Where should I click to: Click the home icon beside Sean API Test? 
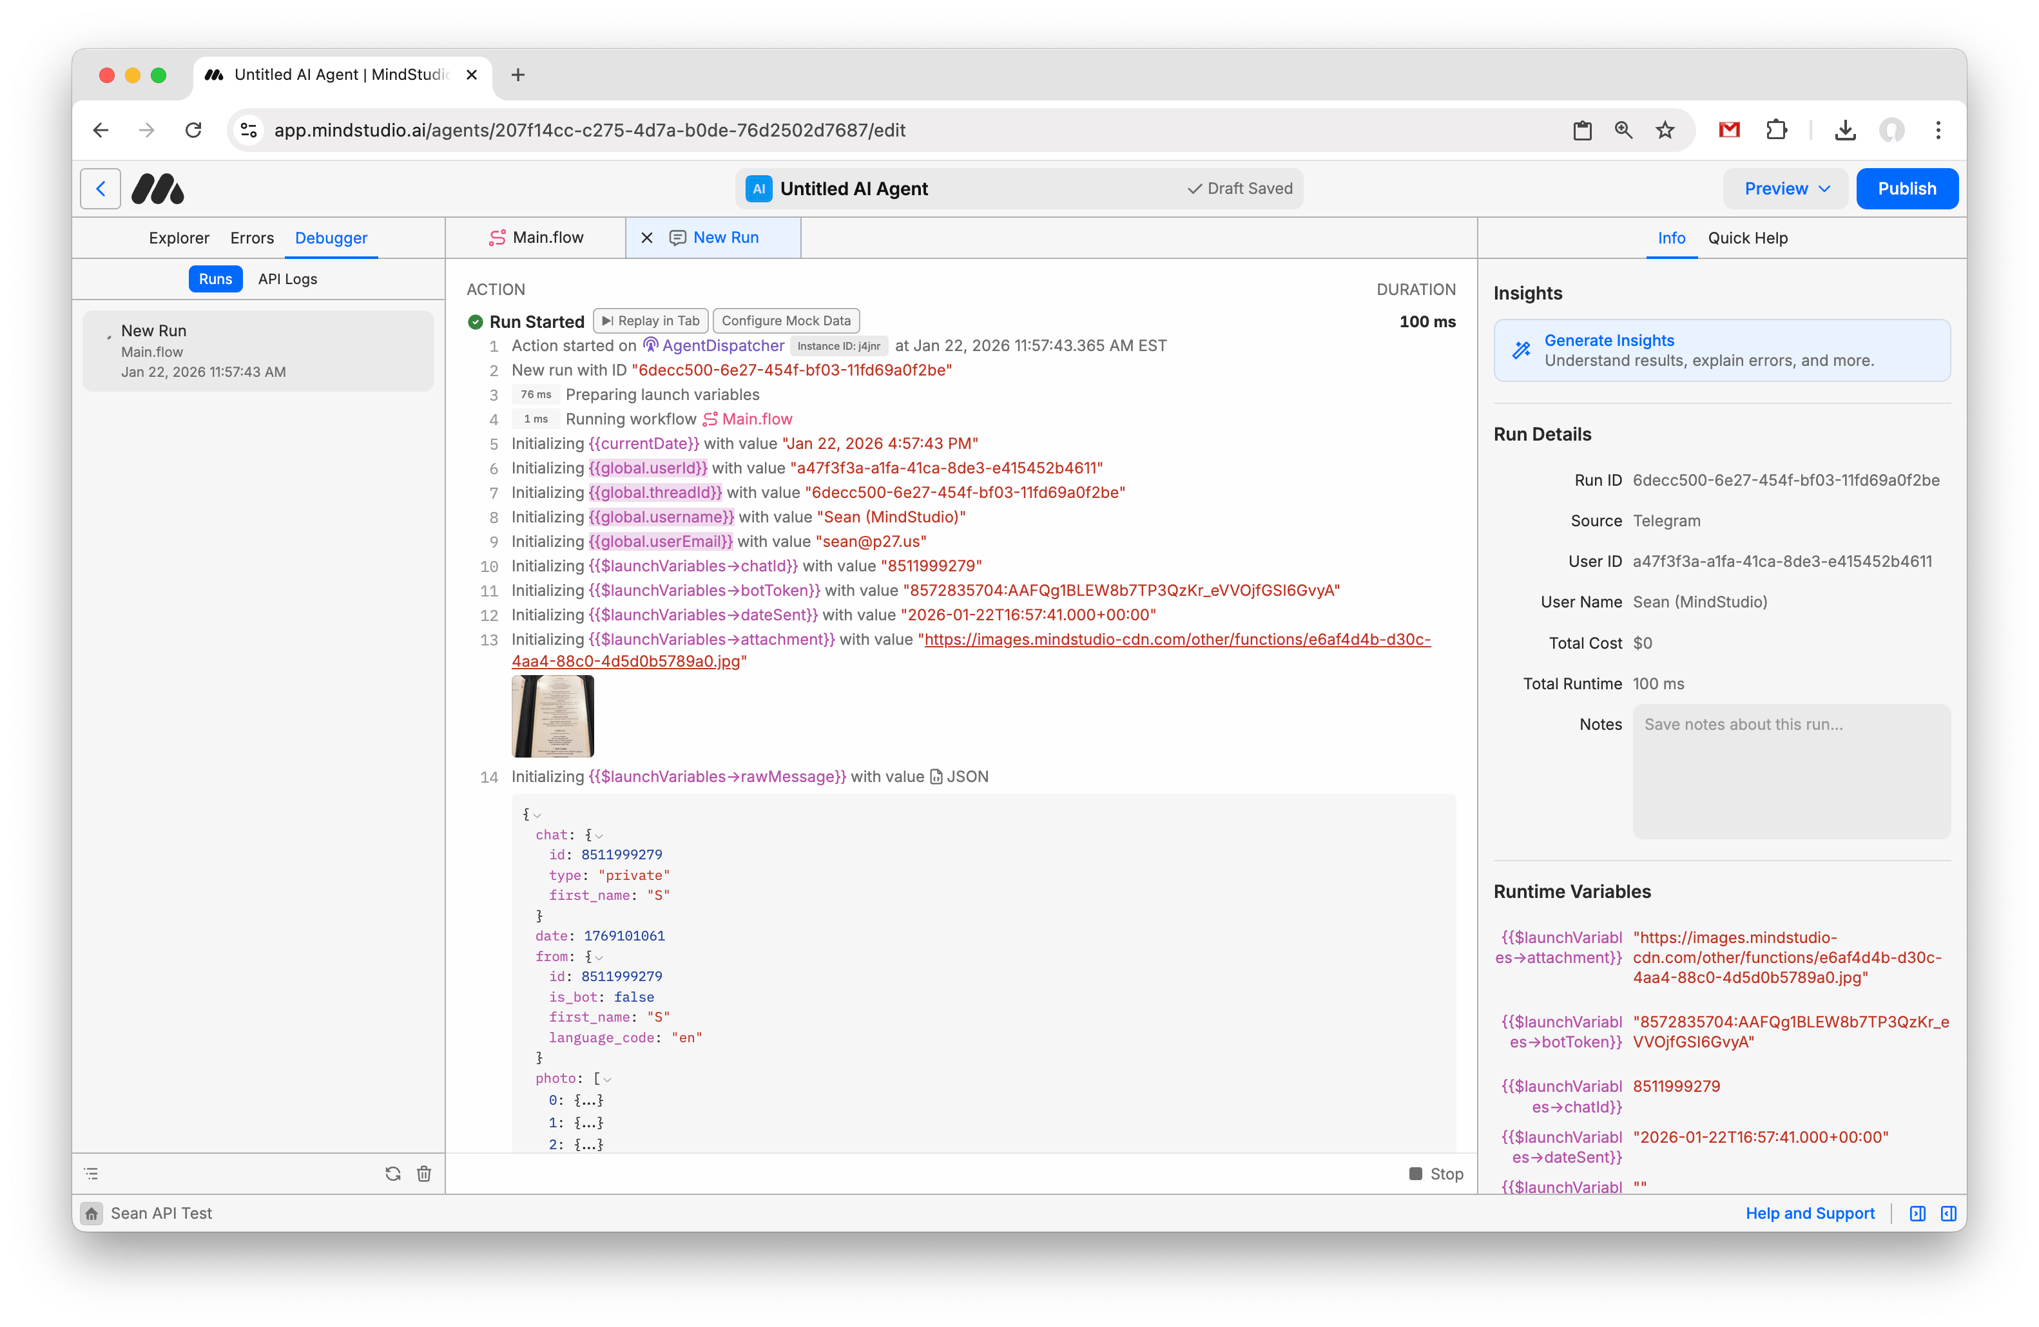click(x=92, y=1213)
